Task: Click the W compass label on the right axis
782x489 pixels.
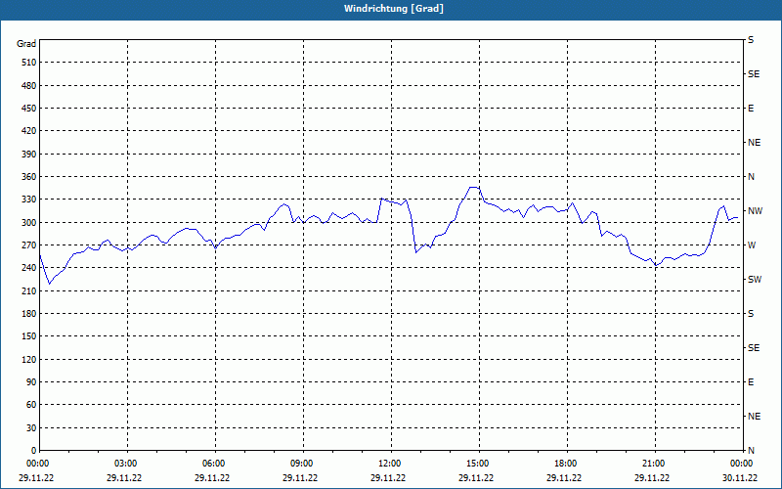Action: 752,245
